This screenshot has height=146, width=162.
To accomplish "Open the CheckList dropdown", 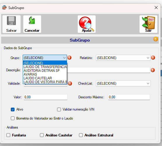I will (x=123, y=83).
